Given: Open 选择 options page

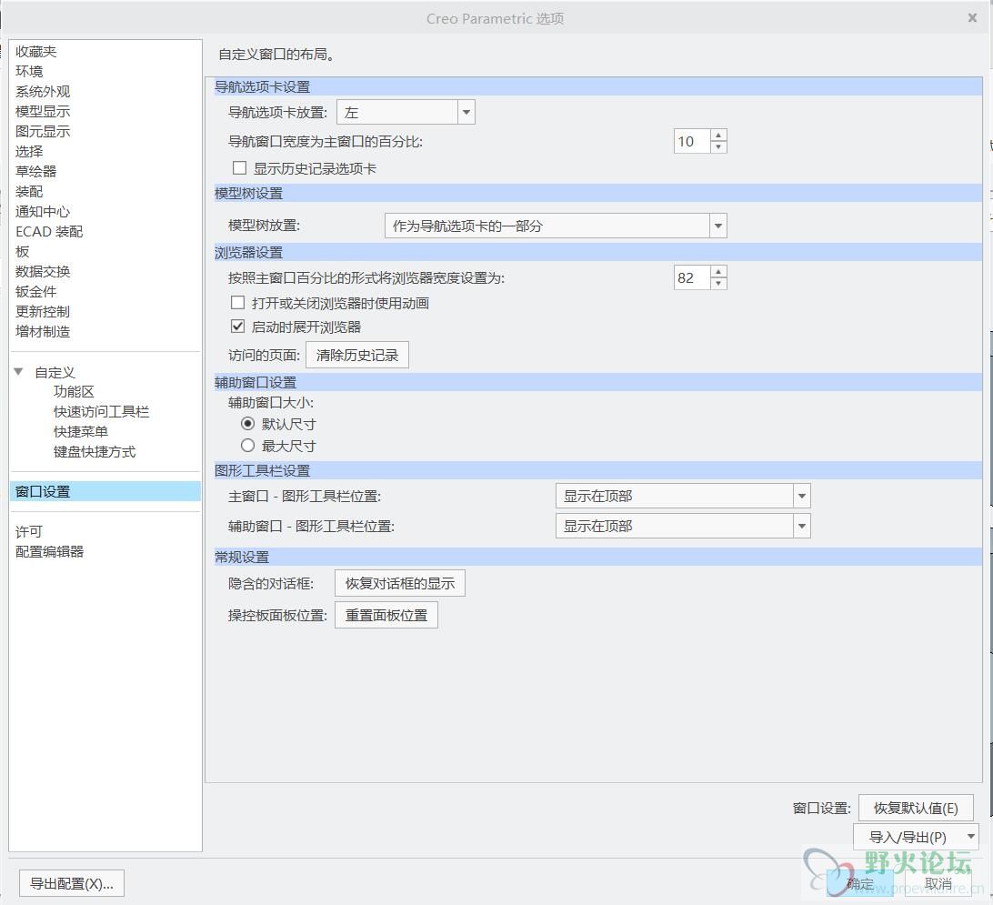Looking at the screenshot, I should click(x=29, y=151).
